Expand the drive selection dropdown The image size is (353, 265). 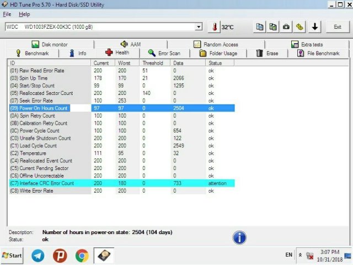tap(199, 27)
